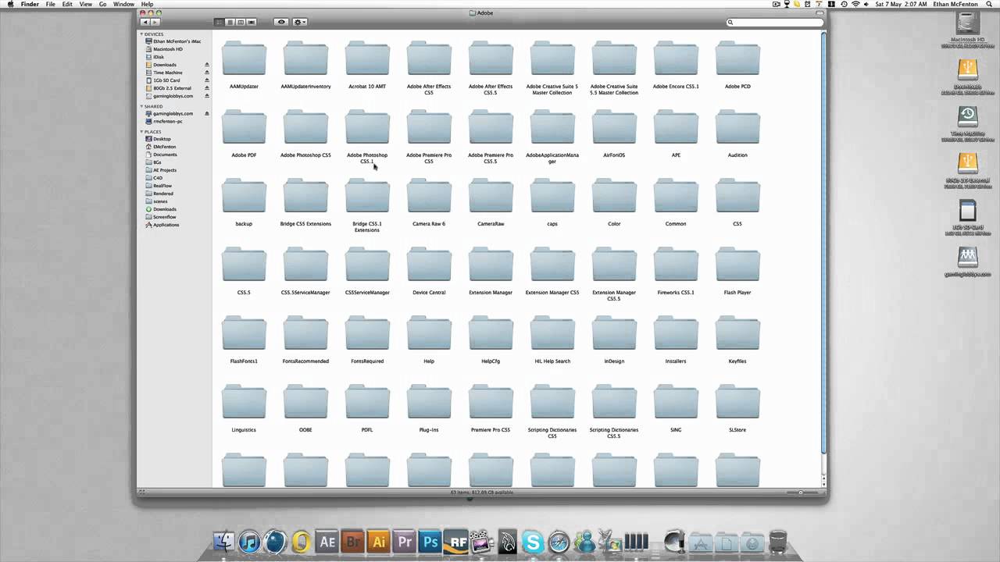Open the View menu
Image resolution: width=1000 pixels, height=562 pixels.
click(86, 4)
